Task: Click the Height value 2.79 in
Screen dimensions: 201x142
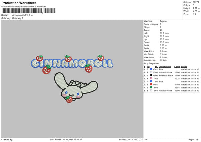Action: [196, 8]
